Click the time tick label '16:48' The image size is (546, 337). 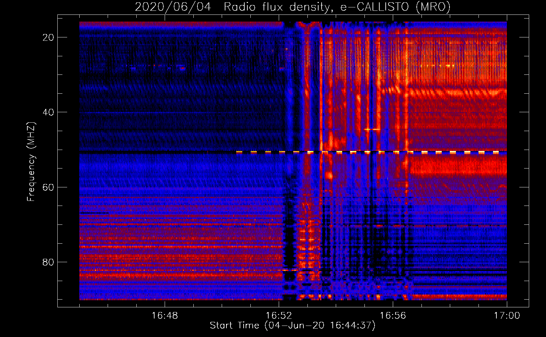coord(165,316)
